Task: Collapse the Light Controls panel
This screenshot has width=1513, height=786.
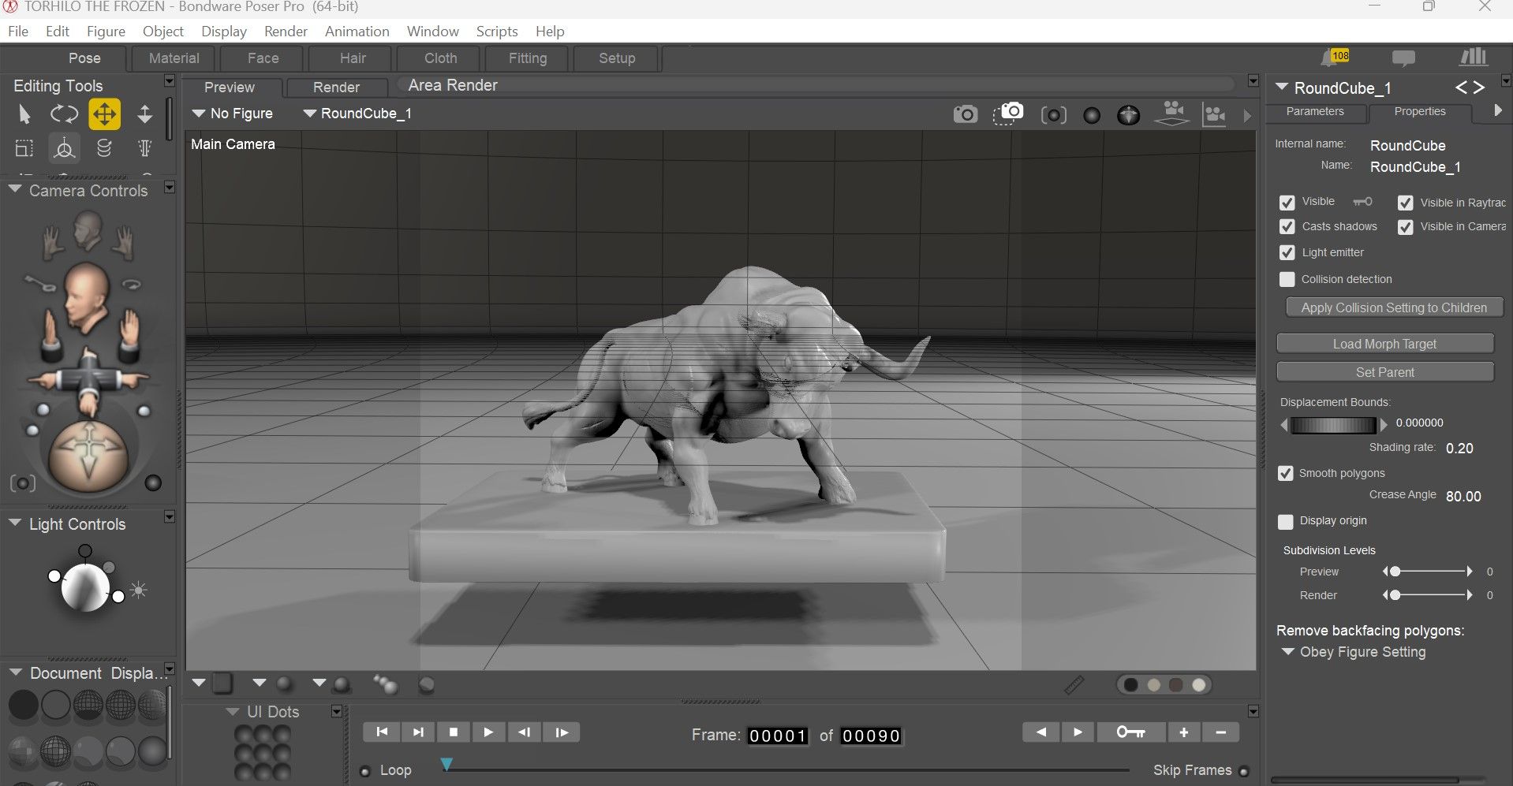Action: 14,523
